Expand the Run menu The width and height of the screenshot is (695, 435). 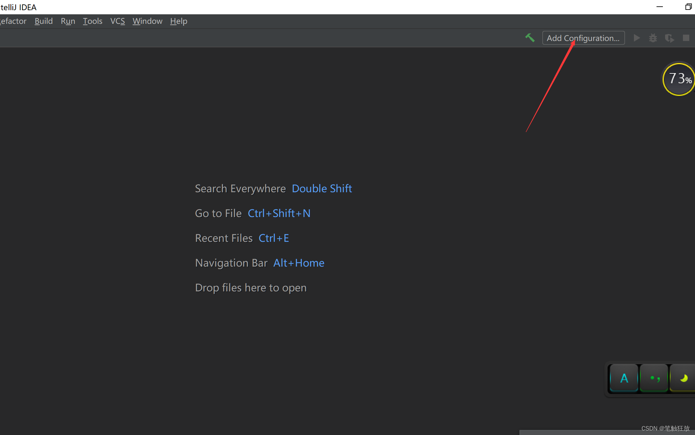click(x=68, y=21)
